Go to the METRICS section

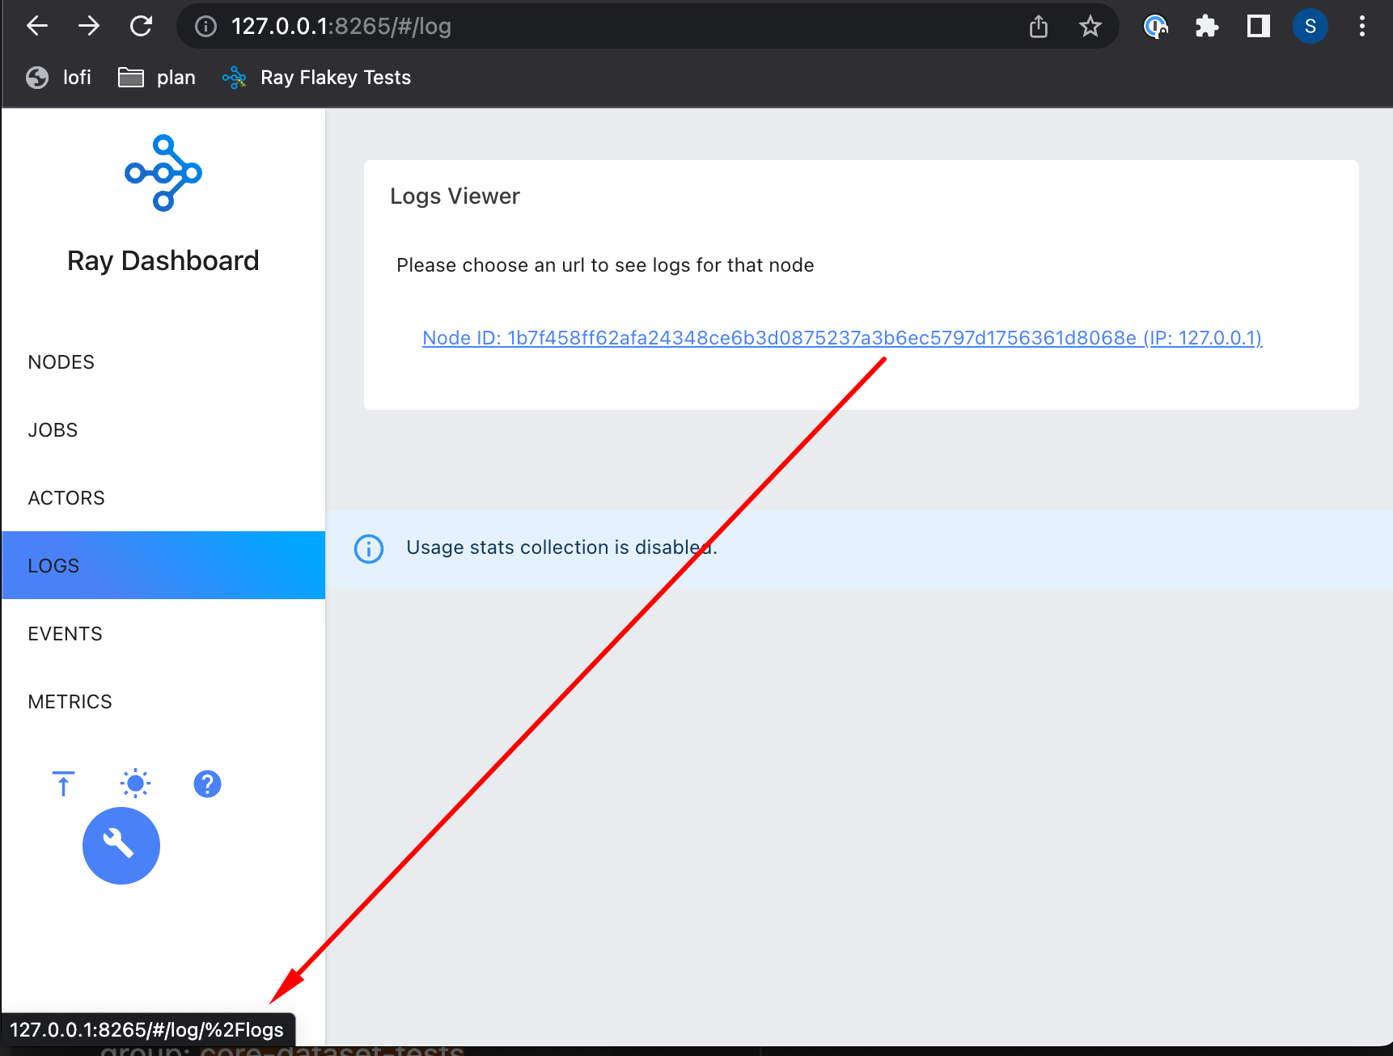[x=163, y=702]
